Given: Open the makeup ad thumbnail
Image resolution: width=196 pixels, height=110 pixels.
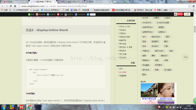Looking at the screenshot, I should 166,90.
